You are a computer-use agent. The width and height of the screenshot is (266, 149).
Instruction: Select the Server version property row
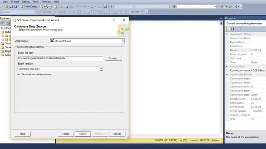click(248, 111)
